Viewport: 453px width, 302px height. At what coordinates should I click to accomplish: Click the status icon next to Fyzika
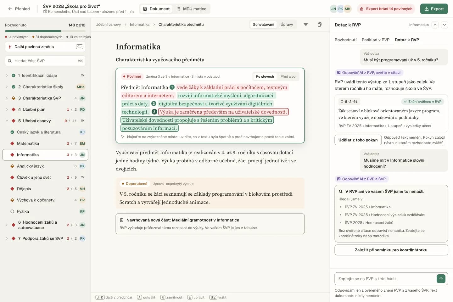pos(12,211)
